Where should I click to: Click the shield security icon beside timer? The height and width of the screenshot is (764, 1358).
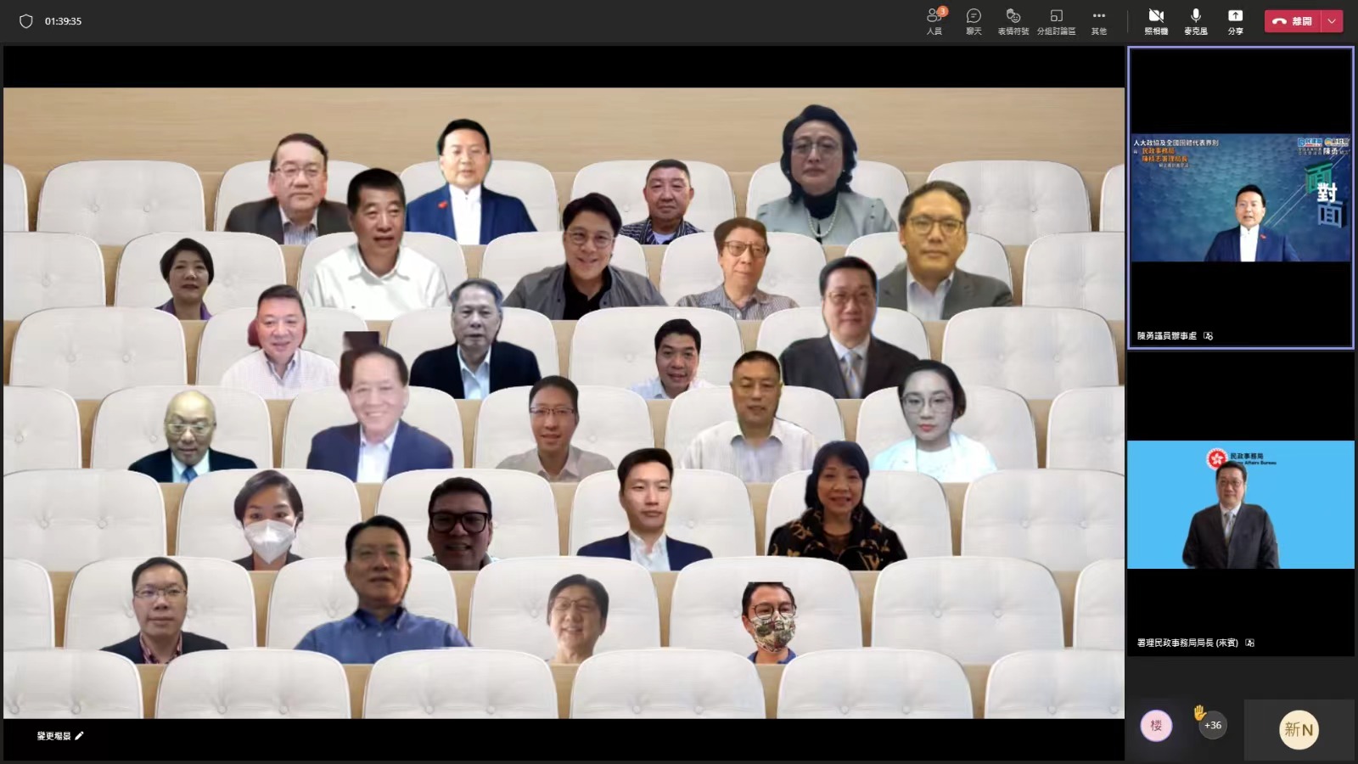pos(26,21)
